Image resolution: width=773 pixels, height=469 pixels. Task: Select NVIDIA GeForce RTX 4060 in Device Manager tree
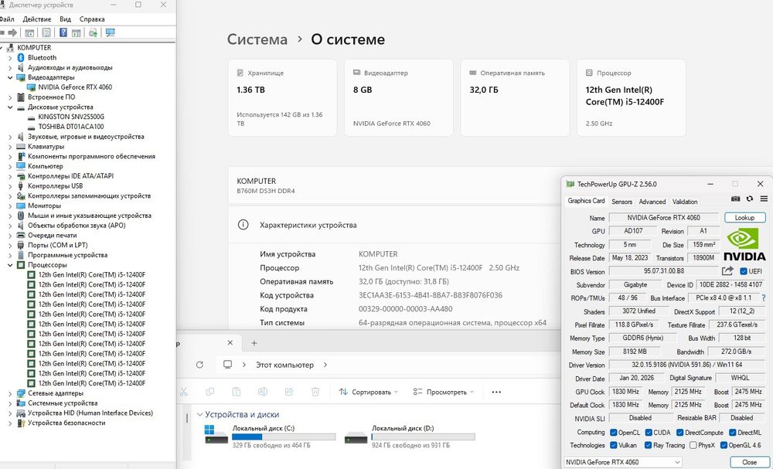(75, 87)
